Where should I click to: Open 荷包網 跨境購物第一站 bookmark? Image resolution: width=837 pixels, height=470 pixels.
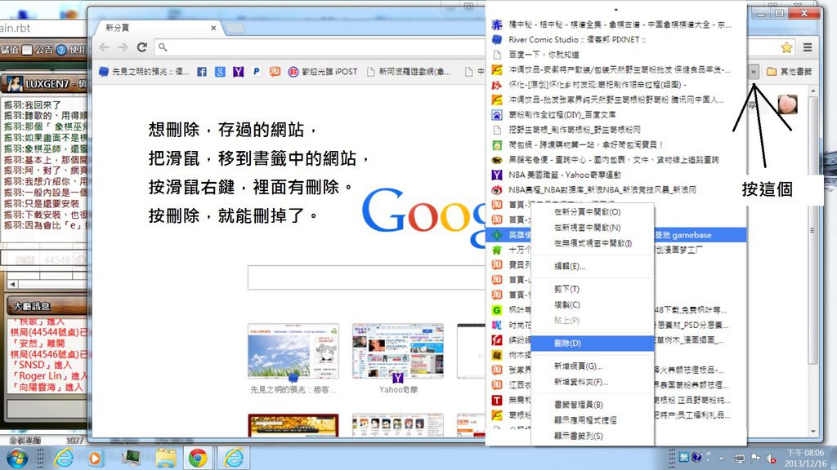click(x=616, y=145)
